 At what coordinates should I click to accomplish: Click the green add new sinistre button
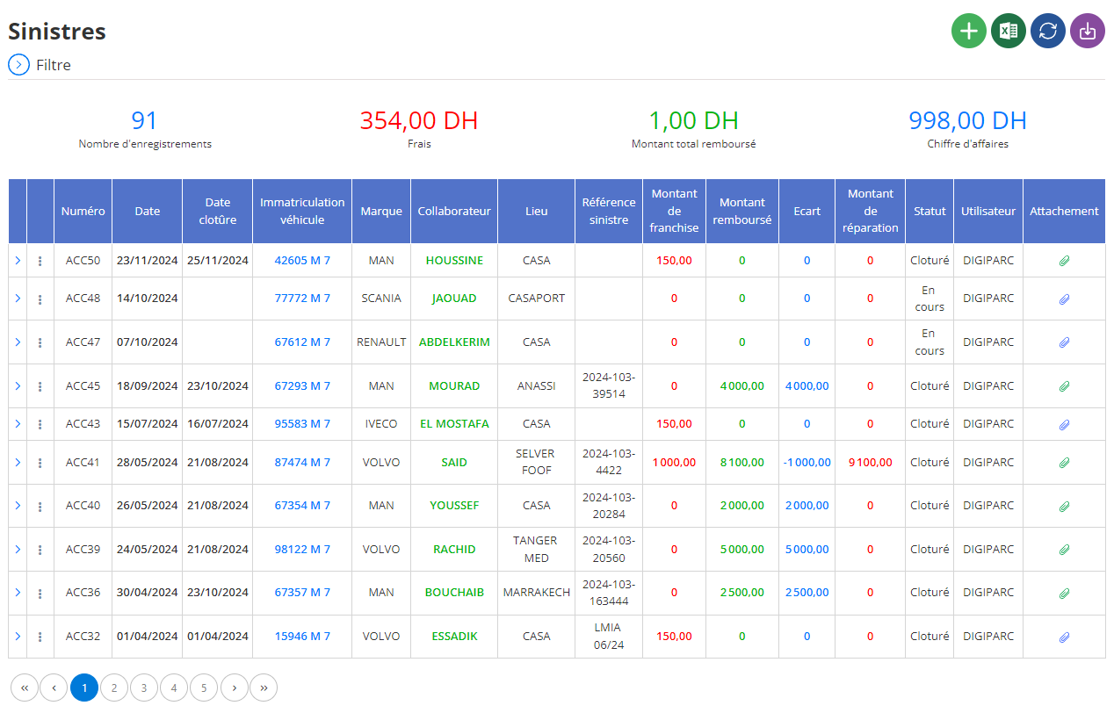969,31
